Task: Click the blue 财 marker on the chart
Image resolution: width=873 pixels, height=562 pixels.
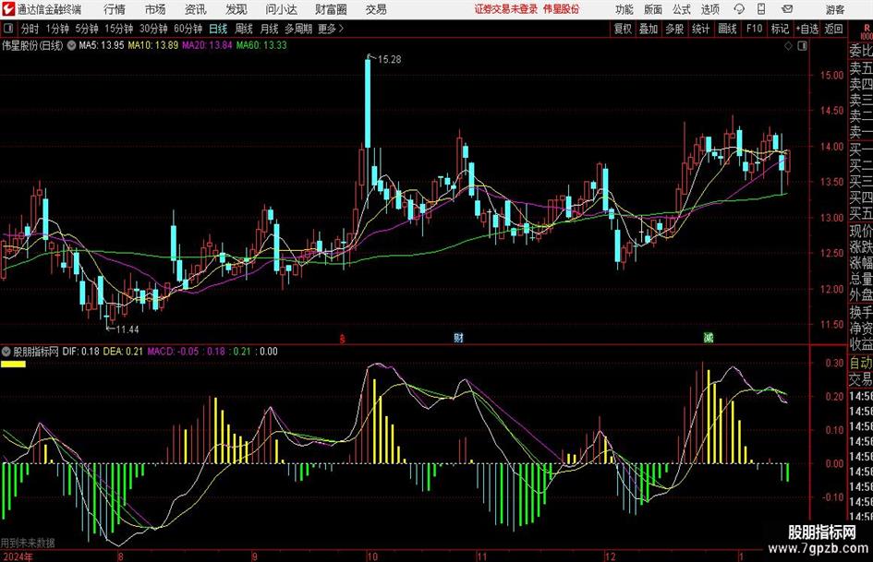Action: tap(458, 338)
